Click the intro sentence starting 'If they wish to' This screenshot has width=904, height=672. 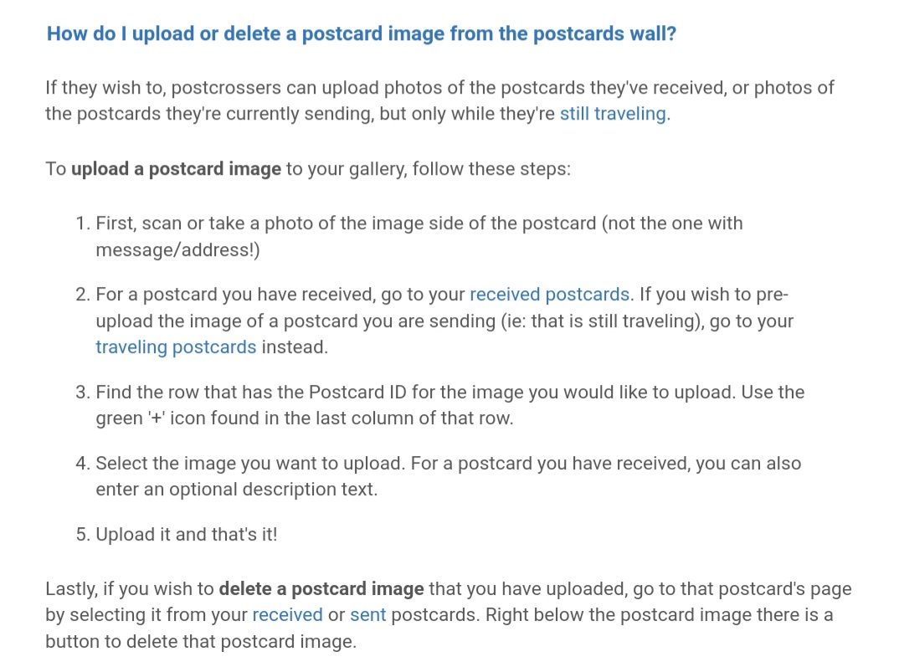tap(439, 100)
